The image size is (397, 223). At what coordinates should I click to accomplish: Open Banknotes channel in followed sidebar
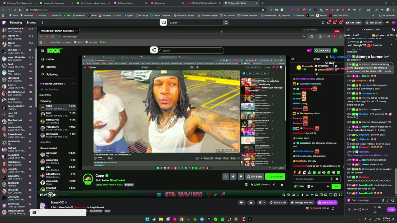click(18, 205)
